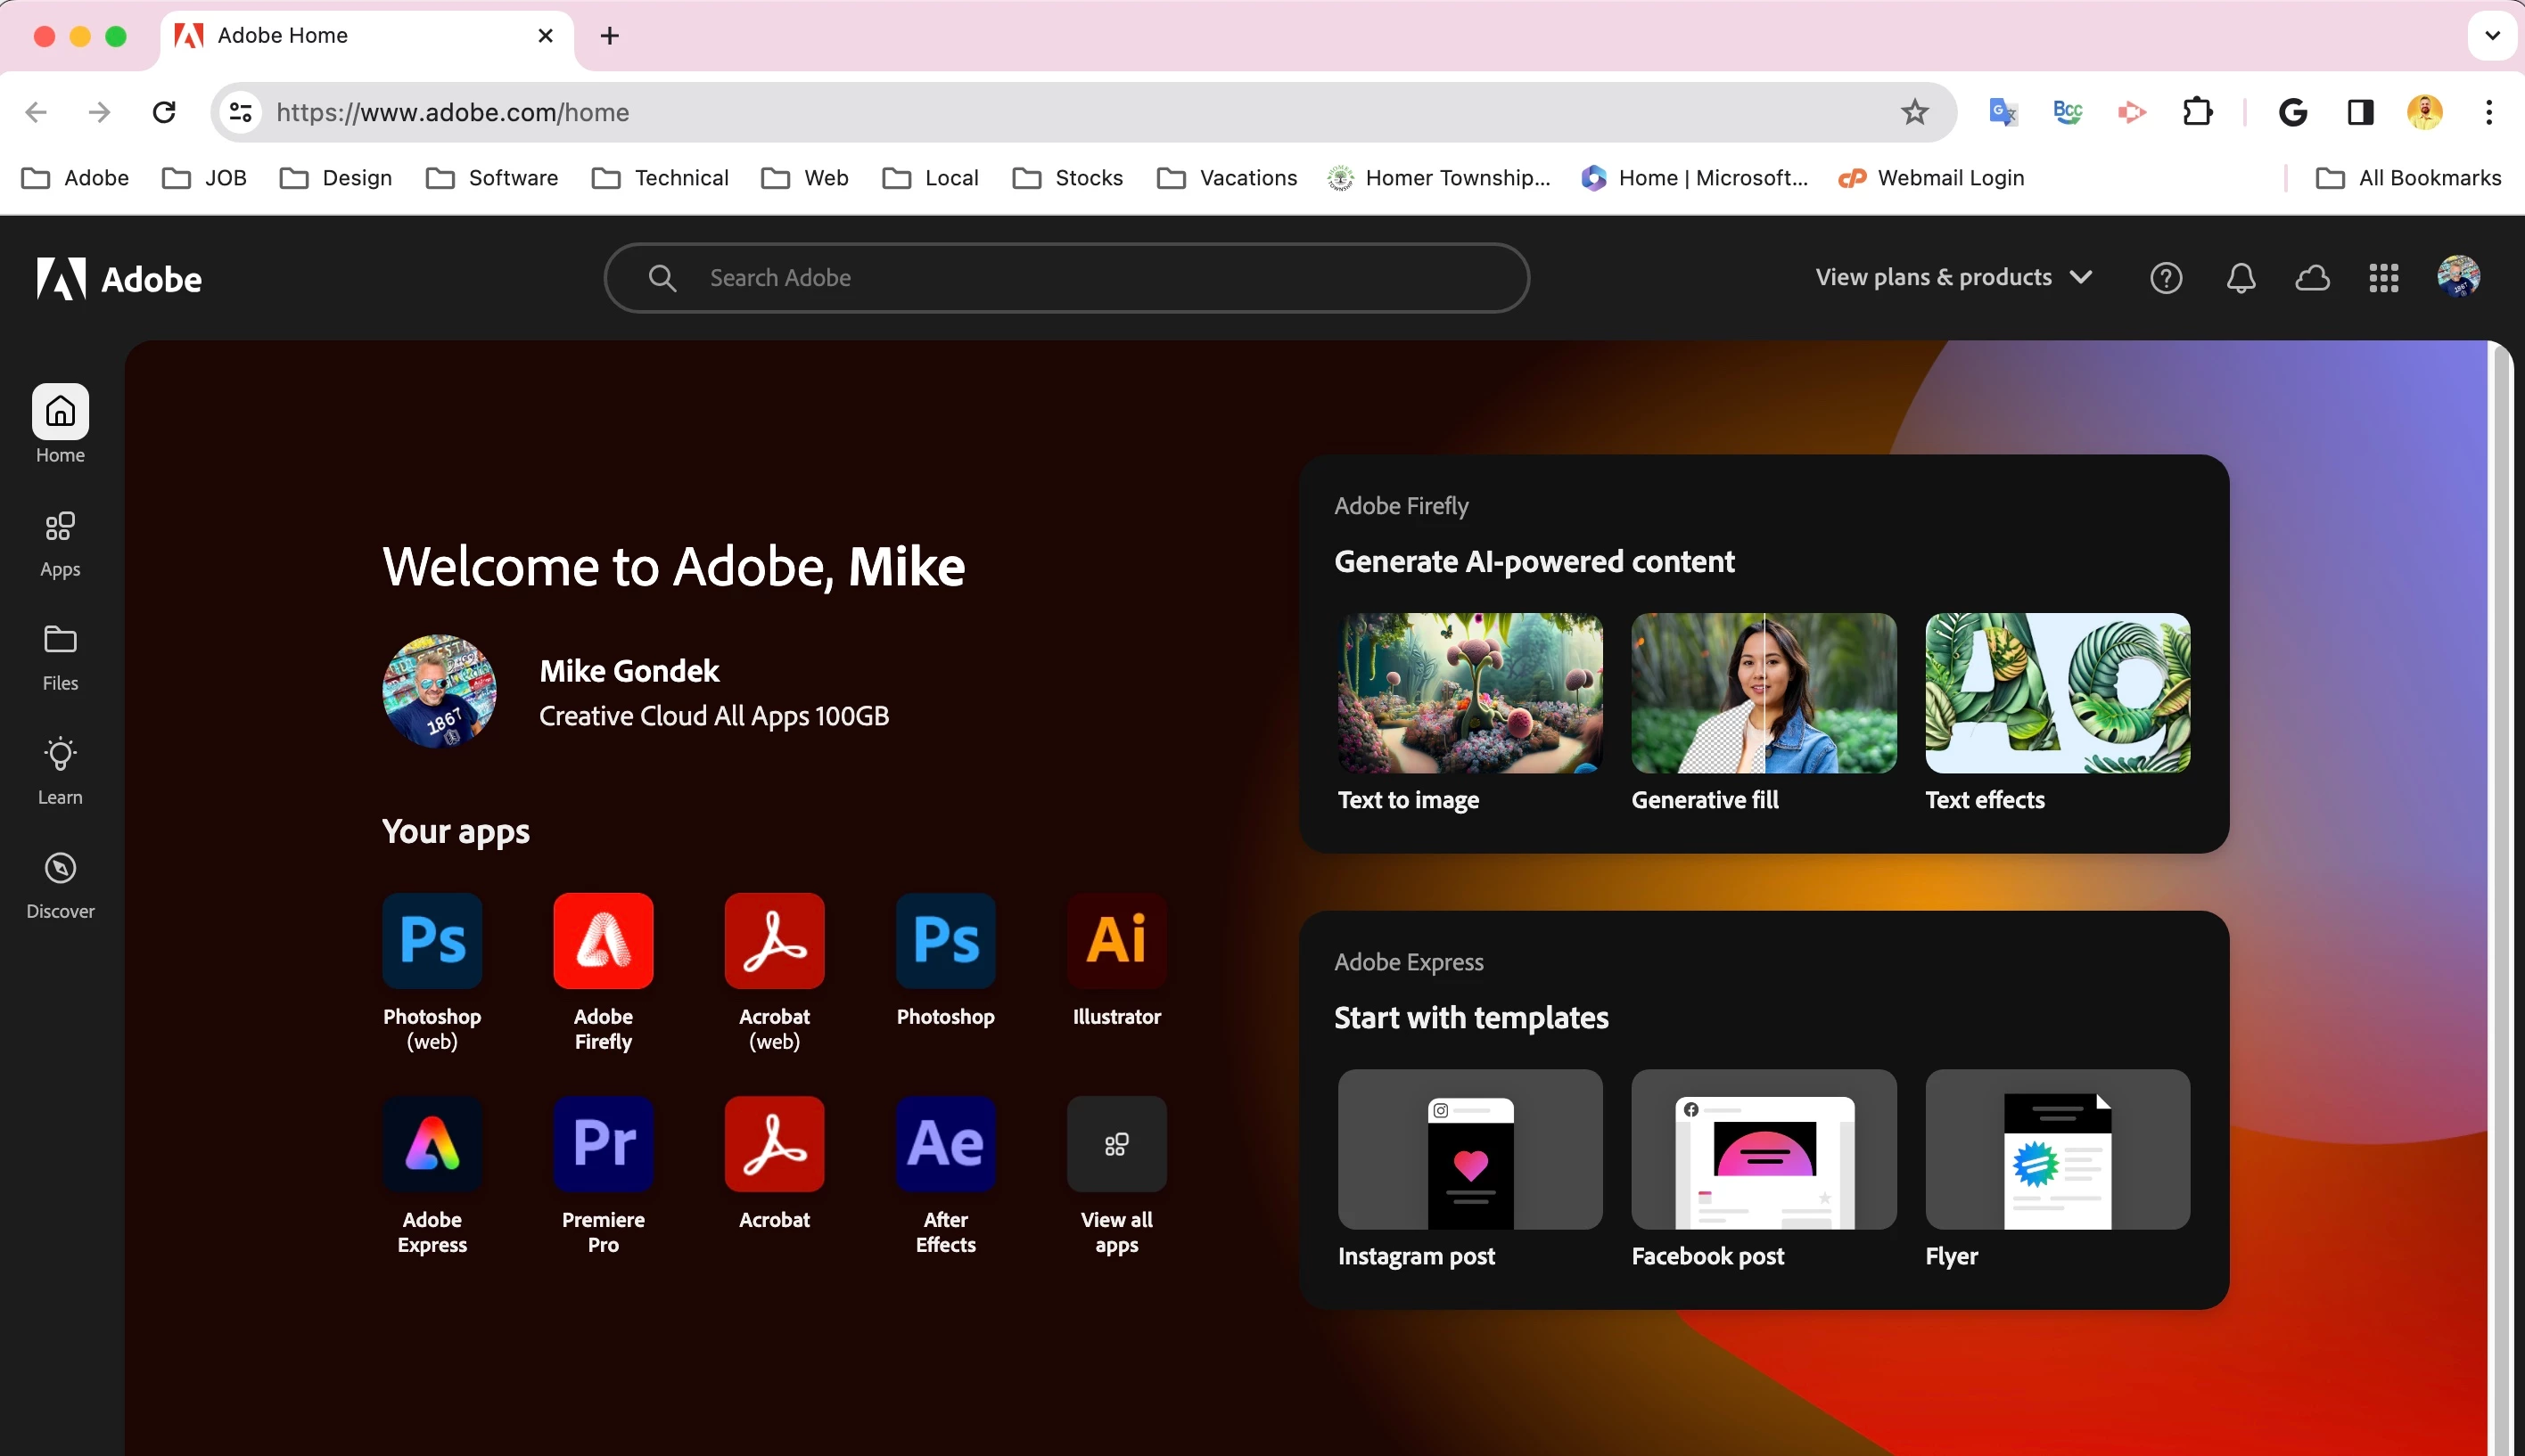Expand the tab search chevron in Chrome
This screenshot has width=2525, height=1456.
click(2491, 36)
